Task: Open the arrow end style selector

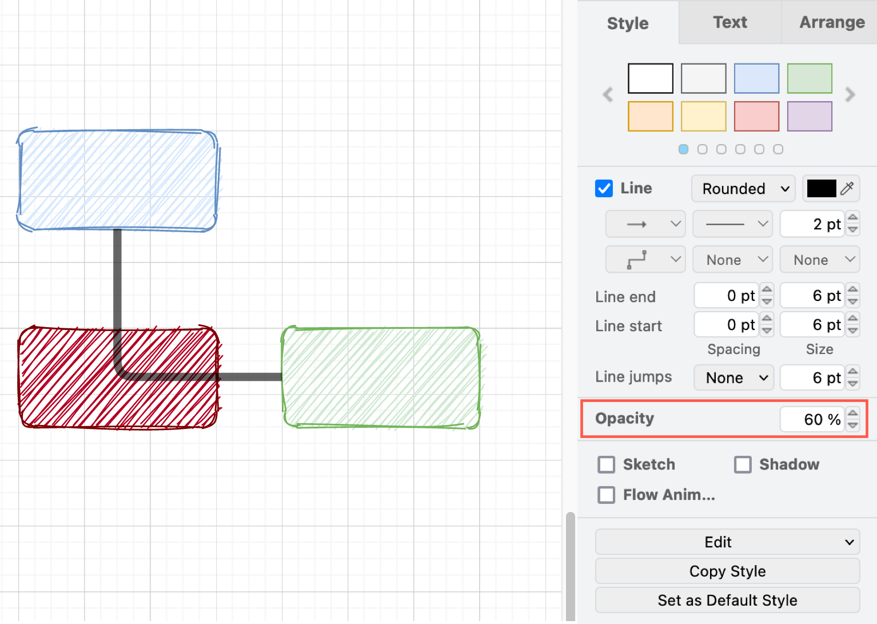Action: 645,224
